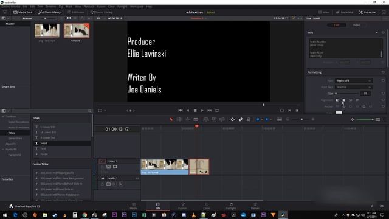Adjust the green volume slider

pyautogui.click(x=365, y=119)
